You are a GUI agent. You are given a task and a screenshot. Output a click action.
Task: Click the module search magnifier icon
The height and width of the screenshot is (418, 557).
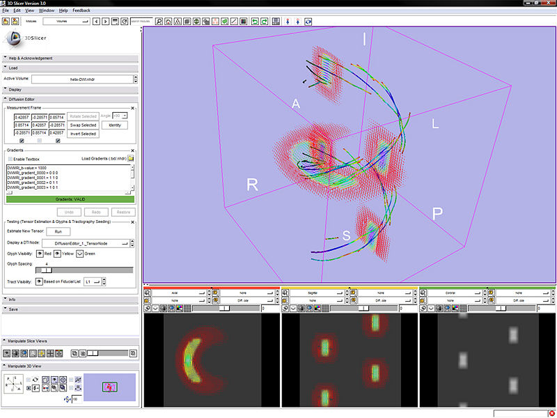[x=158, y=22]
